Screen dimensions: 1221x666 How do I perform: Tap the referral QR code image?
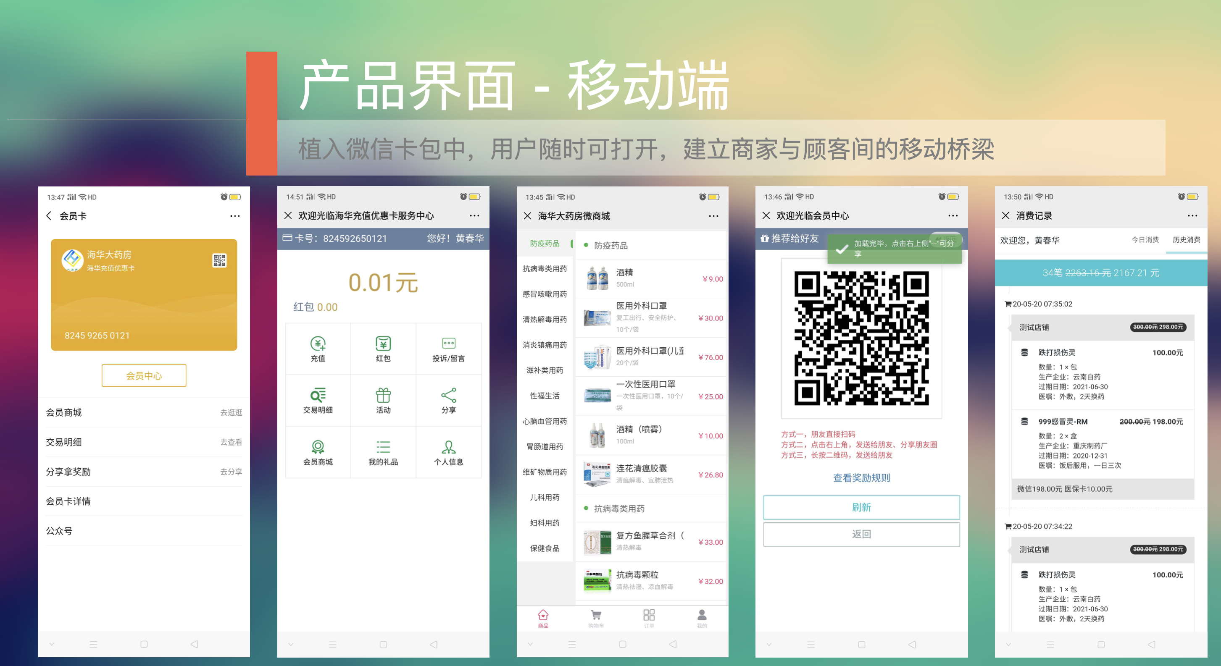pos(861,338)
